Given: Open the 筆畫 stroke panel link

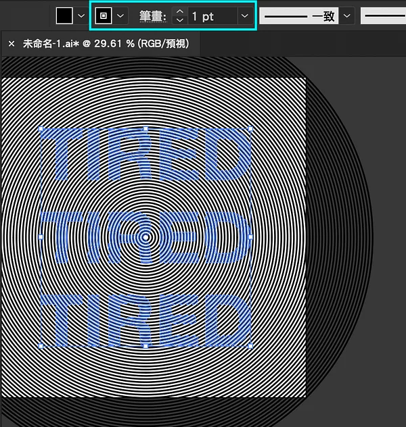Looking at the screenshot, I should pos(153,16).
